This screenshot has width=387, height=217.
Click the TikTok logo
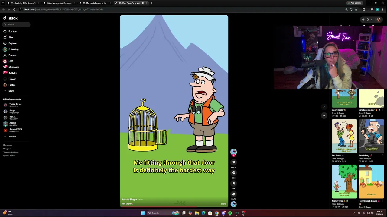pyautogui.click(x=10, y=18)
